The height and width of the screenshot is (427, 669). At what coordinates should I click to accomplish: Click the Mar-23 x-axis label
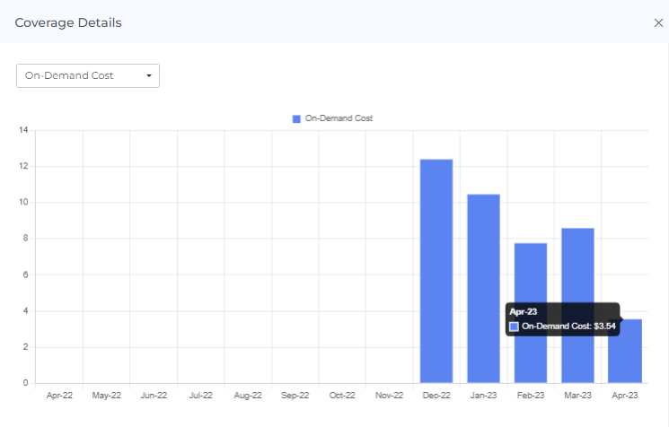[x=577, y=395]
